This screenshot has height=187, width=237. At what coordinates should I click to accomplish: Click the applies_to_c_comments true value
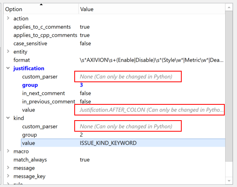pyautogui.click(x=85, y=27)
